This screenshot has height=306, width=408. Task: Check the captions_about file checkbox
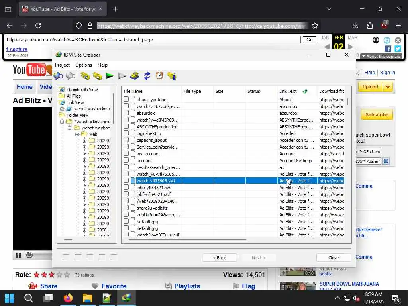[x=126, y=140]
